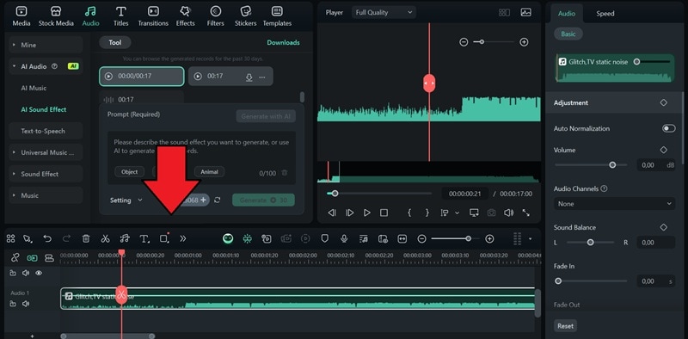
Task: Expand the Music category
Action: (46, 195)
